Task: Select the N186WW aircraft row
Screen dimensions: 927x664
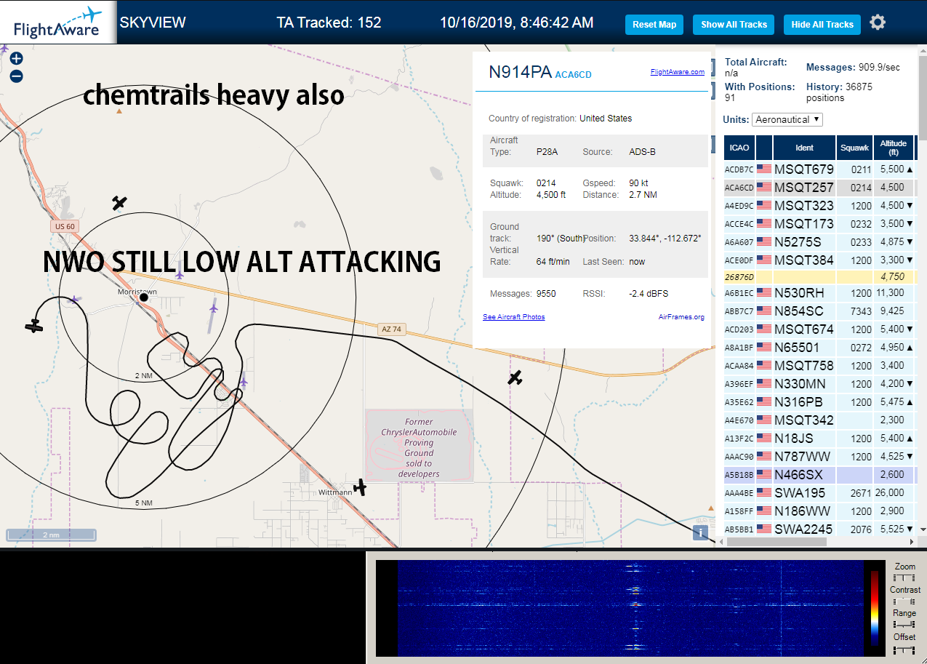Action: point(819,511)
